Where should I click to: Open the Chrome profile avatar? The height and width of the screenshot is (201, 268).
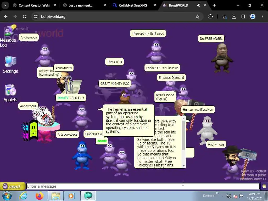(x=253, y=16)
